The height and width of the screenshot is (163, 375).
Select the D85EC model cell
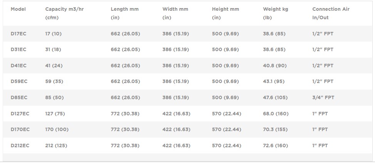[x=19, y=98]
